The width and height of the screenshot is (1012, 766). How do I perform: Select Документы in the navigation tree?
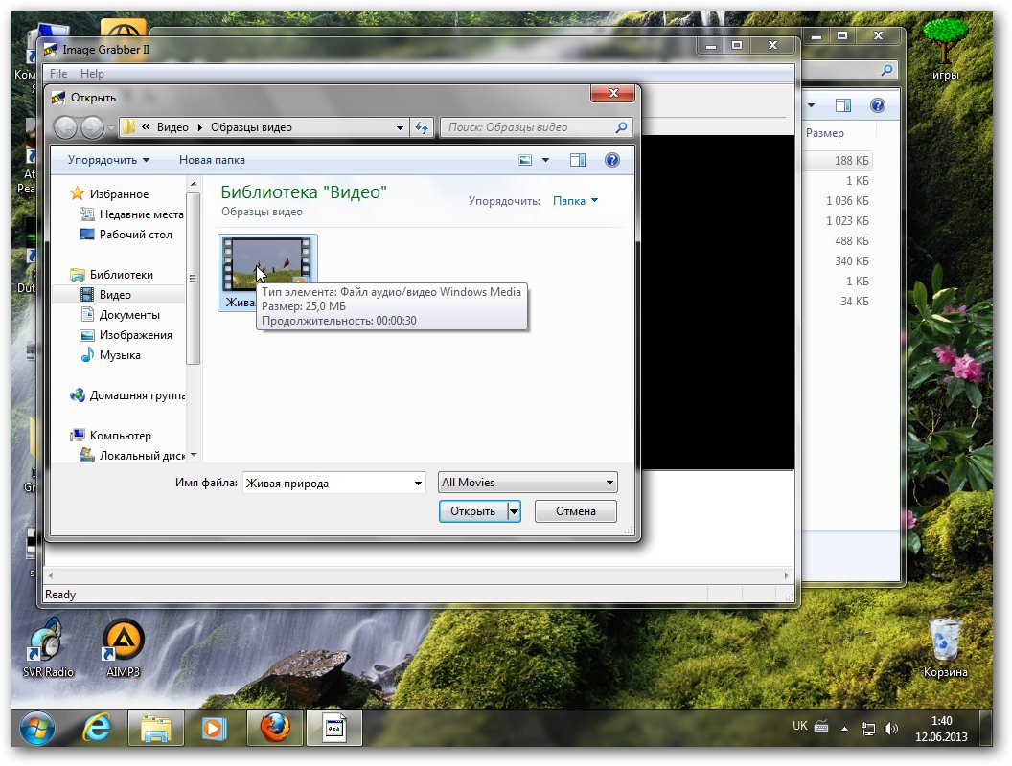point(129,315)
